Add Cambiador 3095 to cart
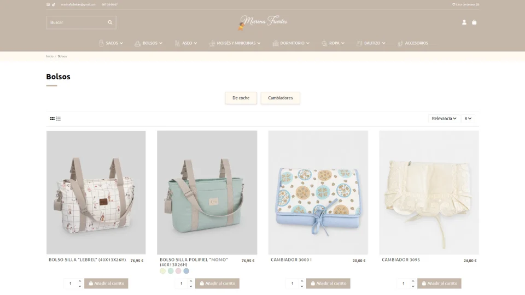Viewport: 525px width, 295px height. [439, 284]
